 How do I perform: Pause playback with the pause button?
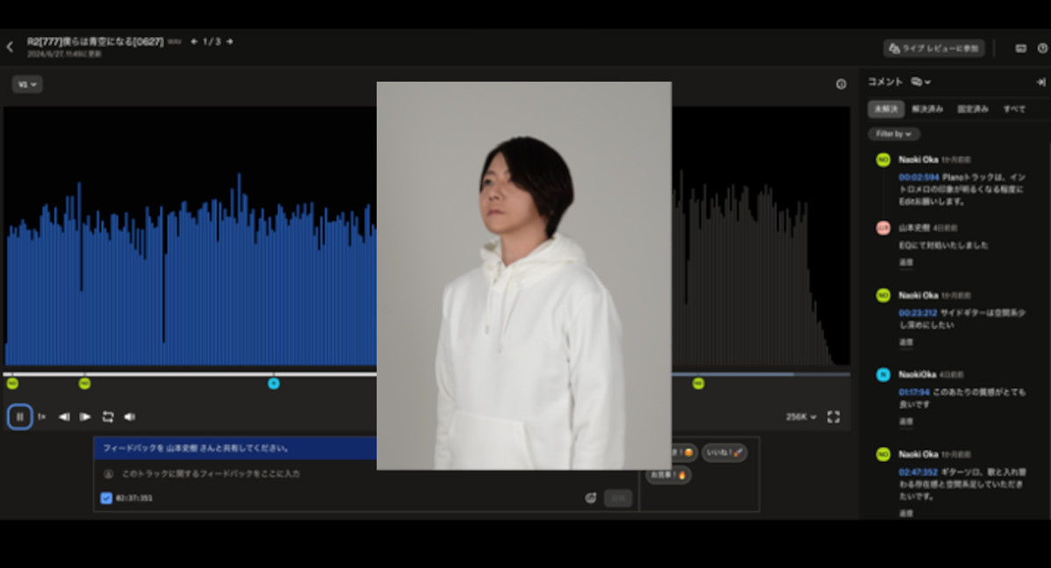(19, 417)
